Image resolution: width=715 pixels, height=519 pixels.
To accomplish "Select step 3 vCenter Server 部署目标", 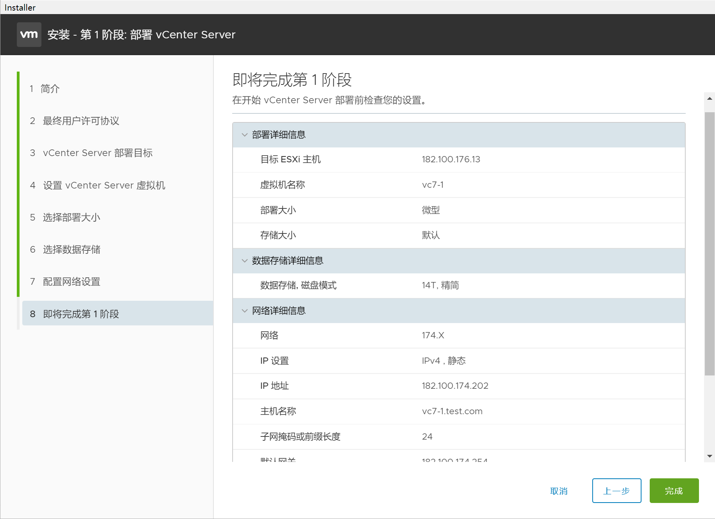I will pyautogui.click(x=97, y=153).
